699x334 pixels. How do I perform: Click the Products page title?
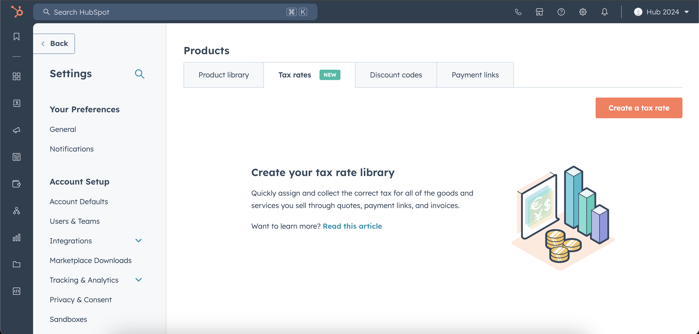[207, 51]
